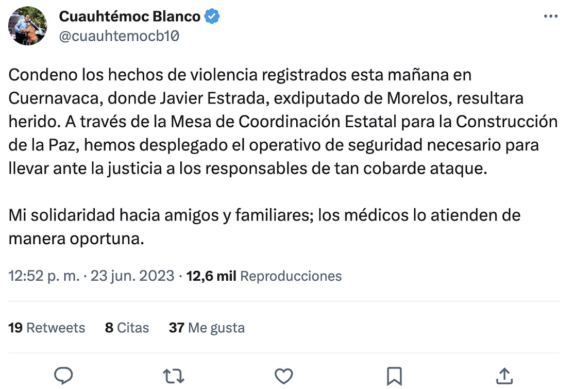Click the 23 jun. 2023 date

132,276
